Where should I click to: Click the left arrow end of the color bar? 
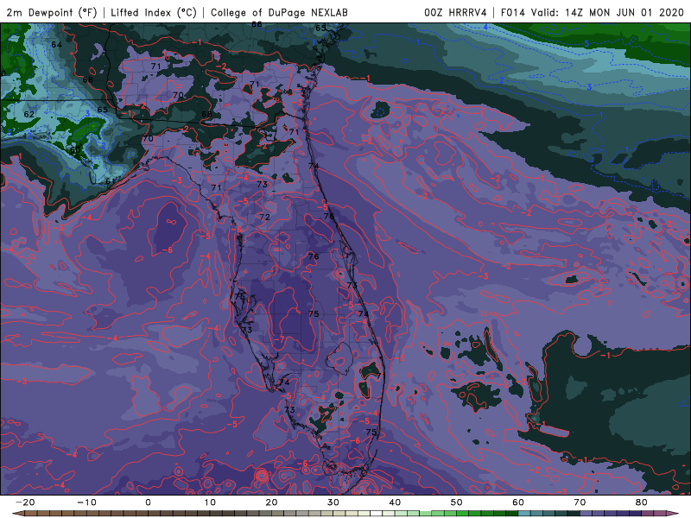click(x=17, y=513)
